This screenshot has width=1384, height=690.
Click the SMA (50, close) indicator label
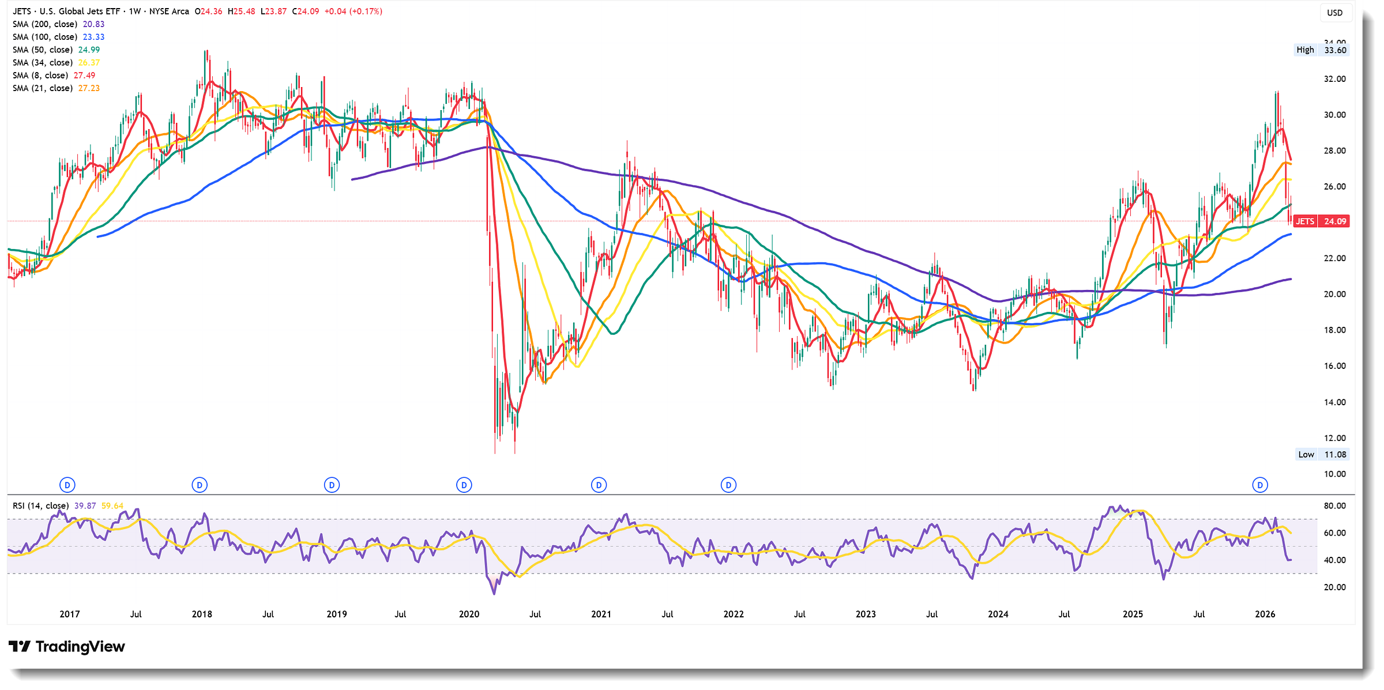(43, 50)
